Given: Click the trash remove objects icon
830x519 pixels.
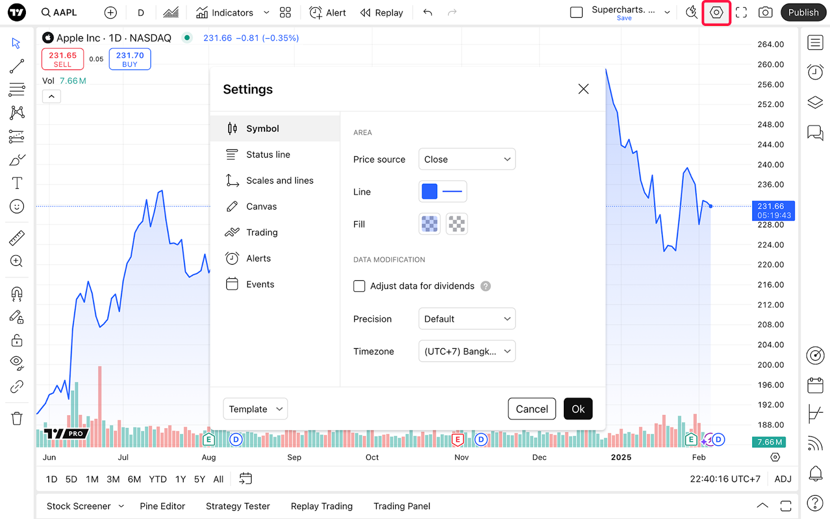Looking at the screenshot, I should click(x=17, y=418).
